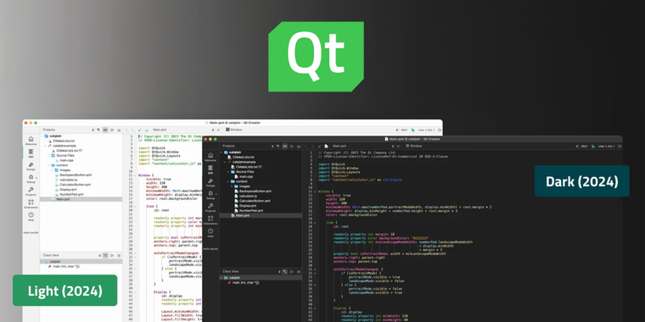
Task: Open Welcome mode in the dark window
Action: tap(210, 157)
